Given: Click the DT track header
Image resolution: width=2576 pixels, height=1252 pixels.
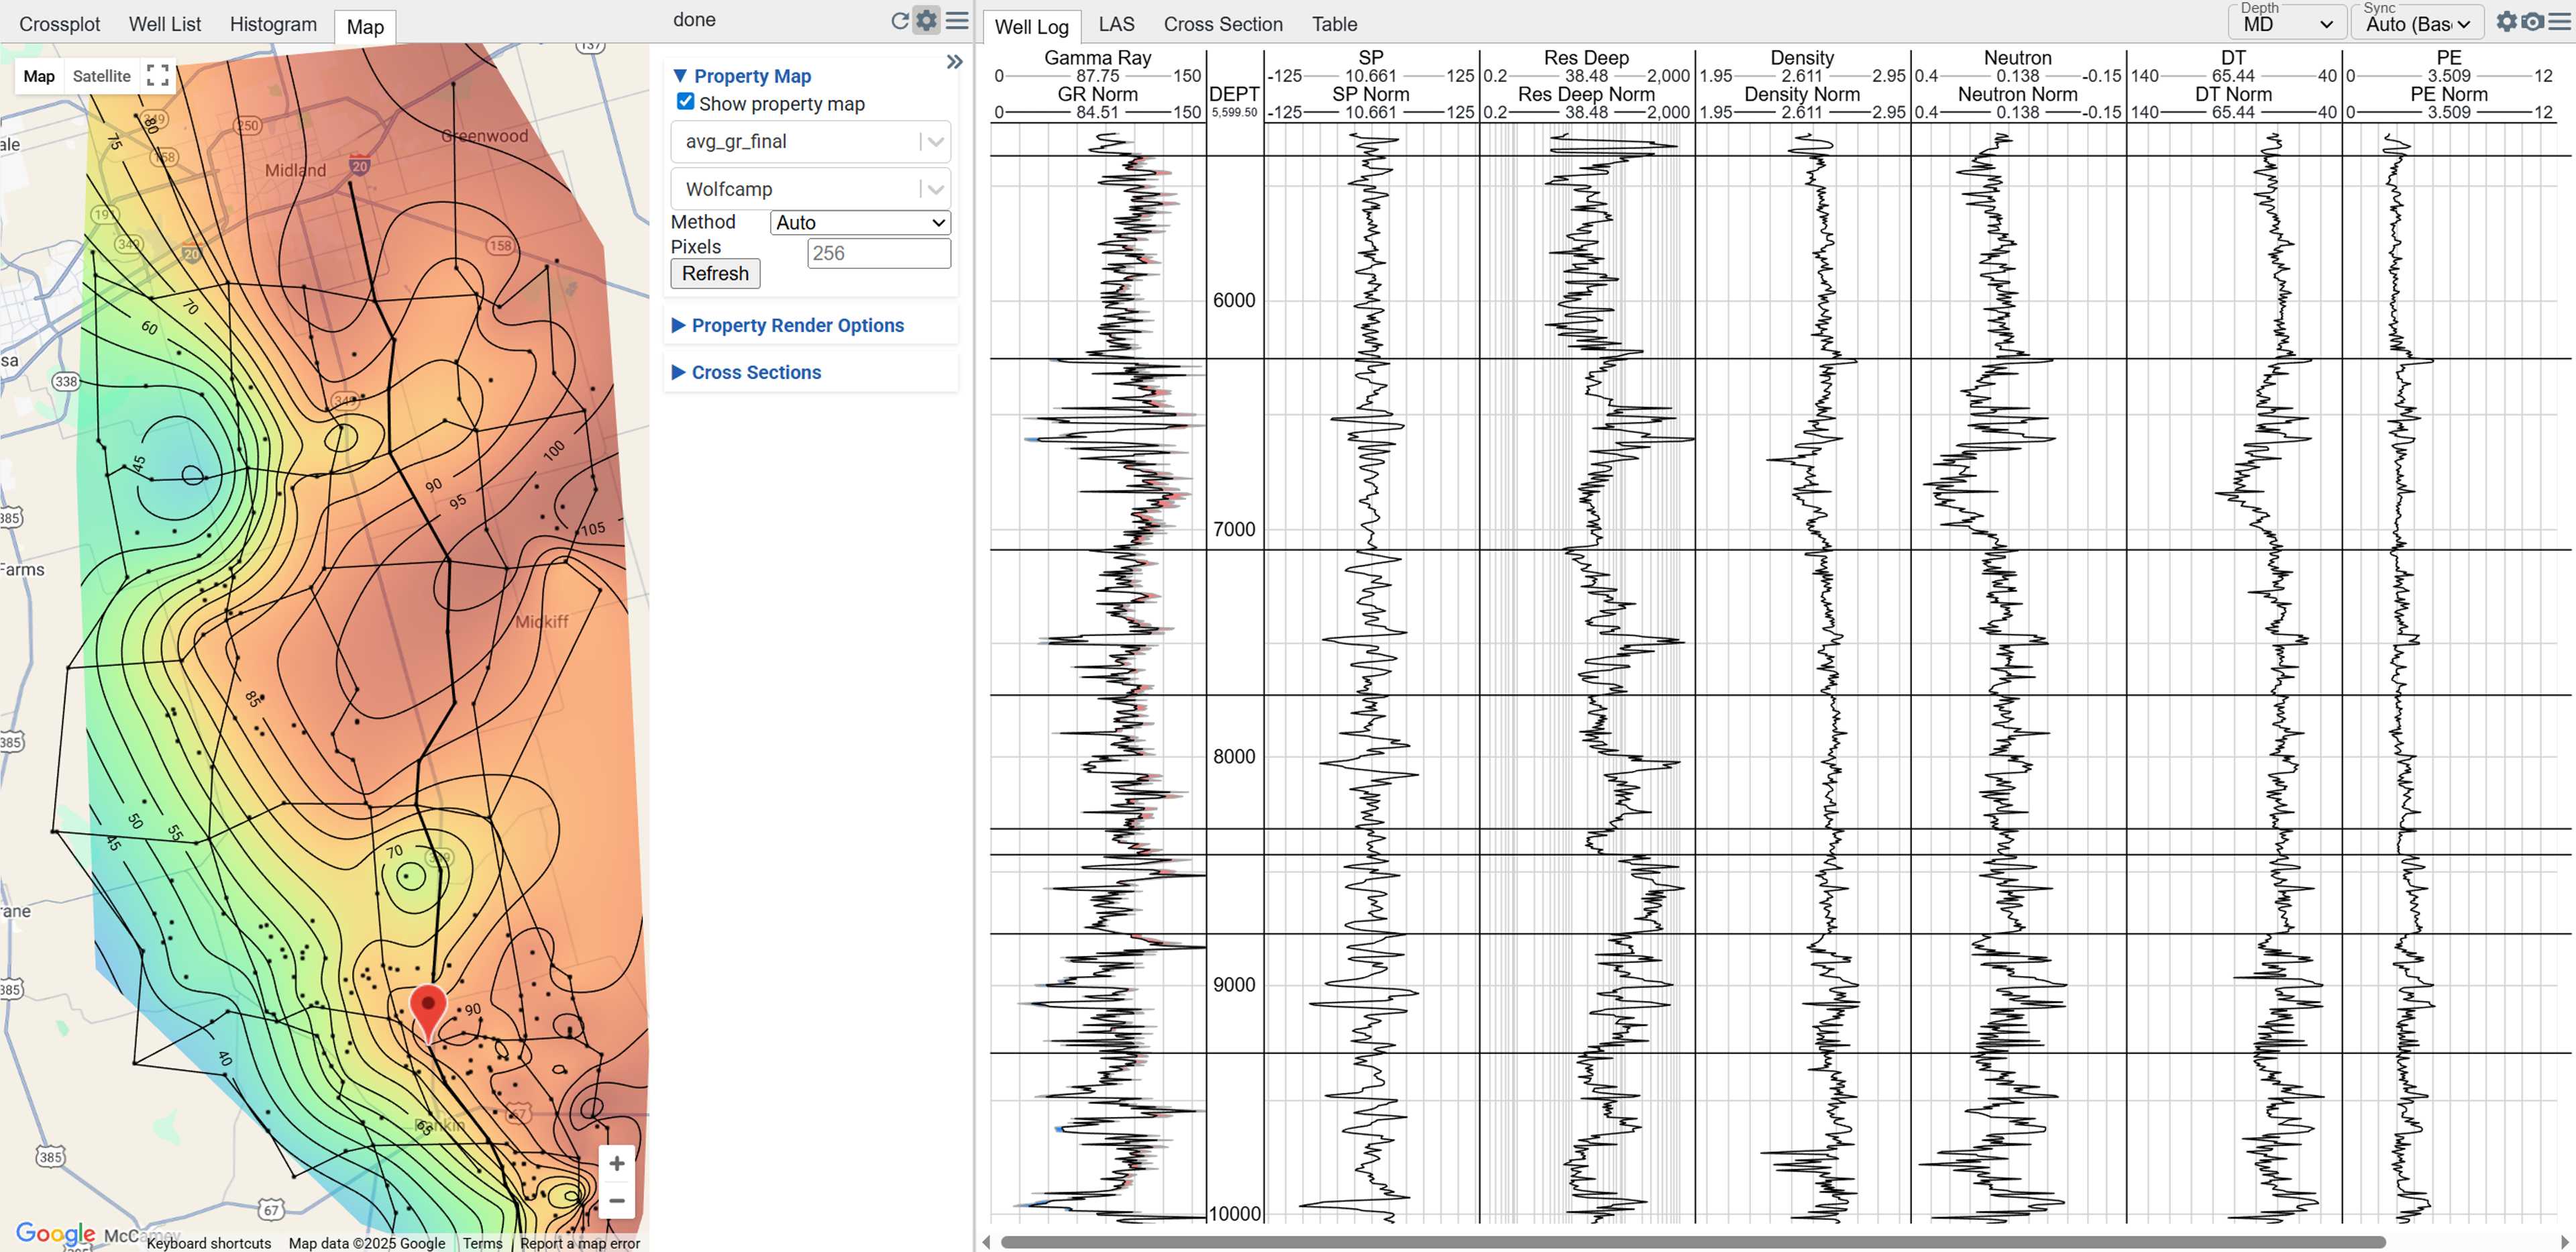Looking at the screenshot, I should coord(2232,58).
